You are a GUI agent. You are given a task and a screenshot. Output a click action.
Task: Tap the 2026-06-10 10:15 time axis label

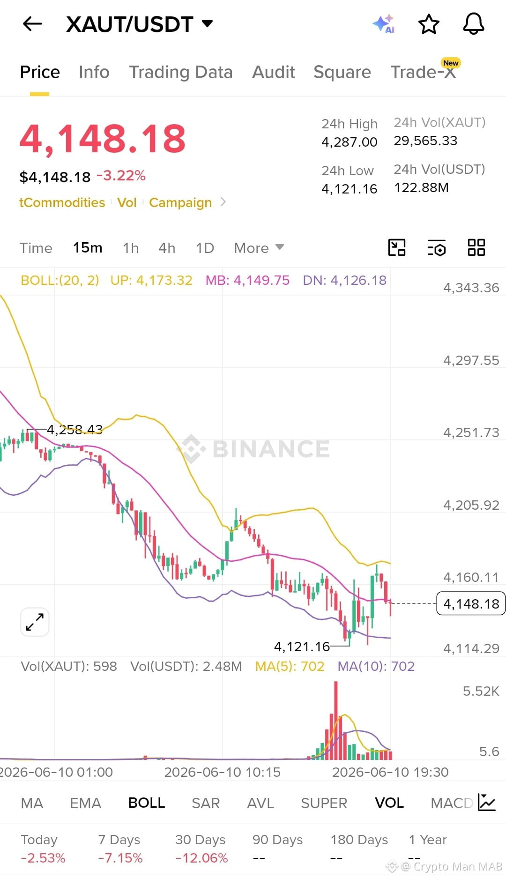click(222, 772)
